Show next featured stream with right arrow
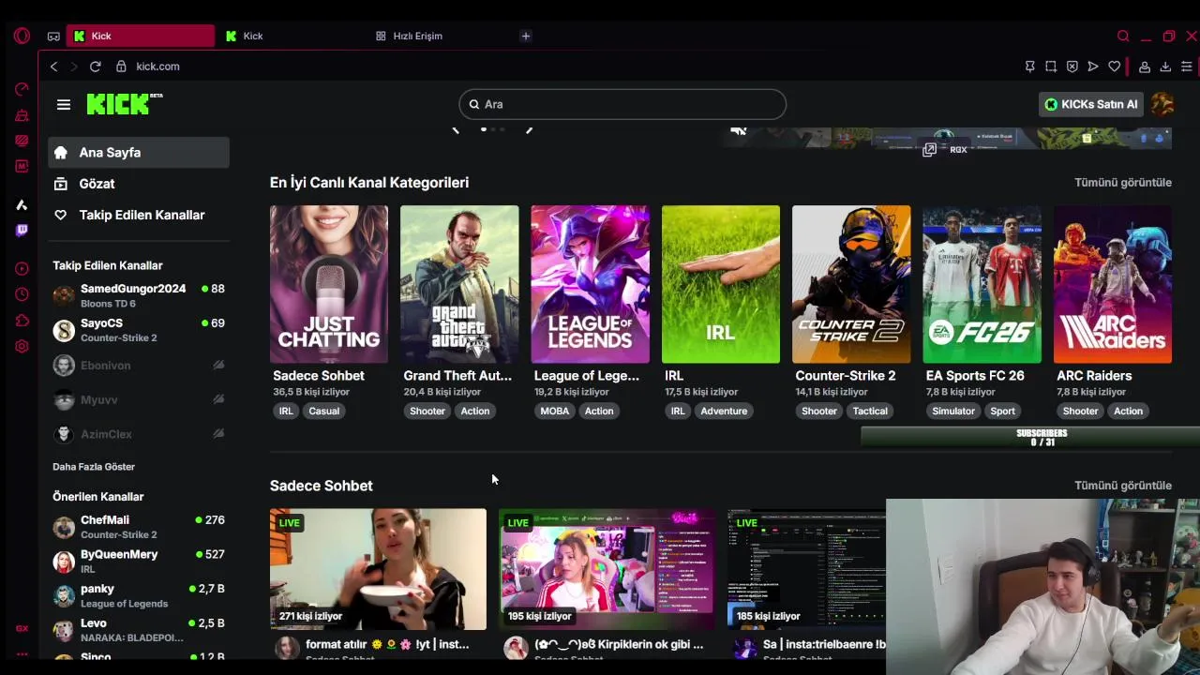 point(529,129)
